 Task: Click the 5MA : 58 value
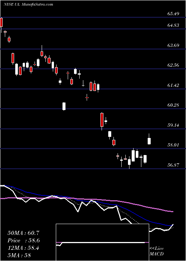pyautogui.click(x=19, y=255)
